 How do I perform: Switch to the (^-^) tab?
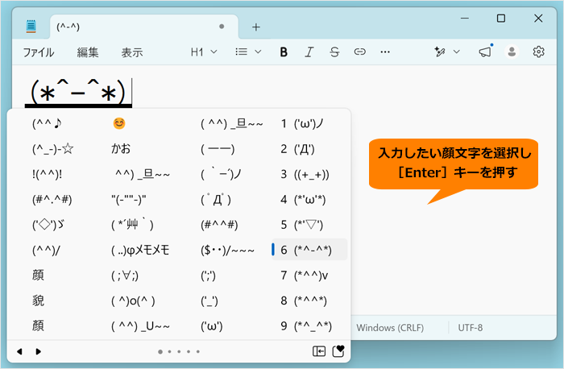coord(144,27)
